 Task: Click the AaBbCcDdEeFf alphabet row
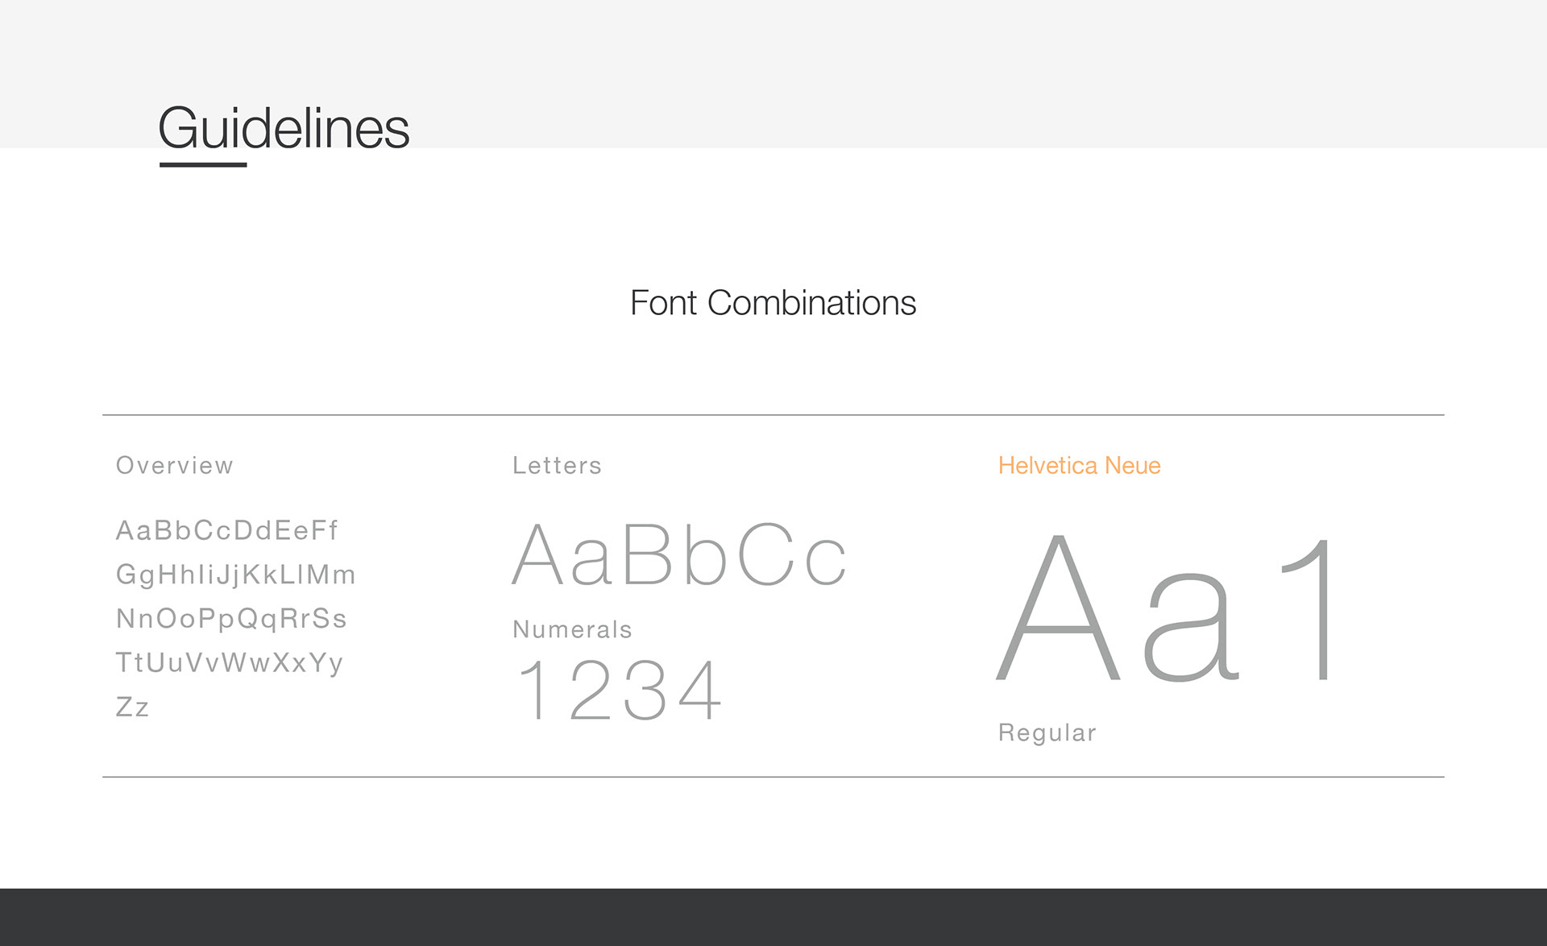click(226, 530)
